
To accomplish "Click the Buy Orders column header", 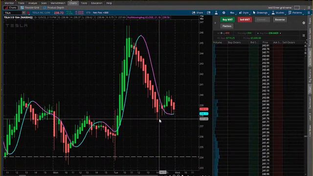I will click(234, 43).
